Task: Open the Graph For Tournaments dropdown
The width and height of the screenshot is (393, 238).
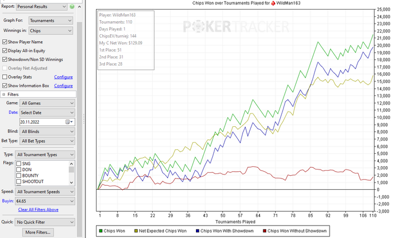Action: [51, 21]
